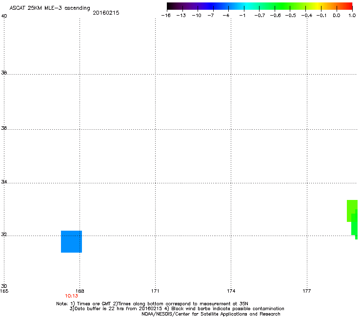Select the color scale label '-0.7'
The width and height of the screenshot is (361, 317).
click(x=260, y=16)
